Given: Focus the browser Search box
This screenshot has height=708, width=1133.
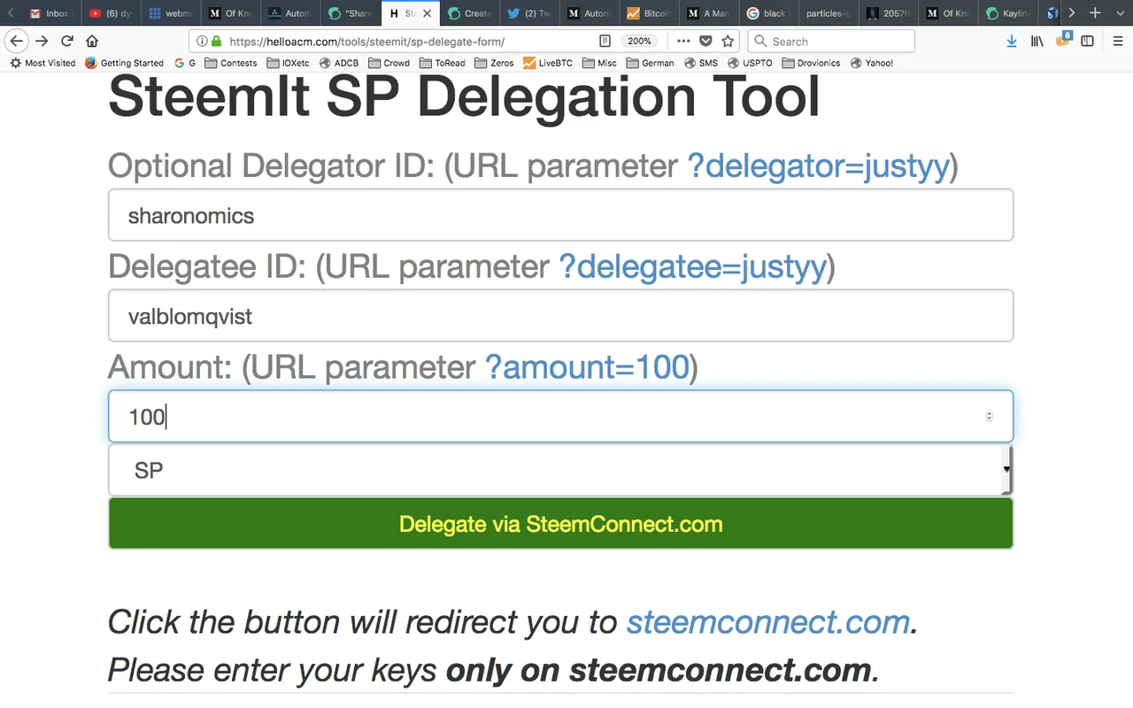Looking at the screenshot, I should [830, 41].
